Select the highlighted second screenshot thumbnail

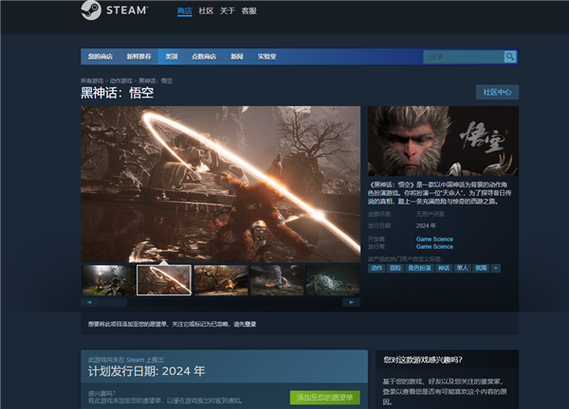[164, 280]
